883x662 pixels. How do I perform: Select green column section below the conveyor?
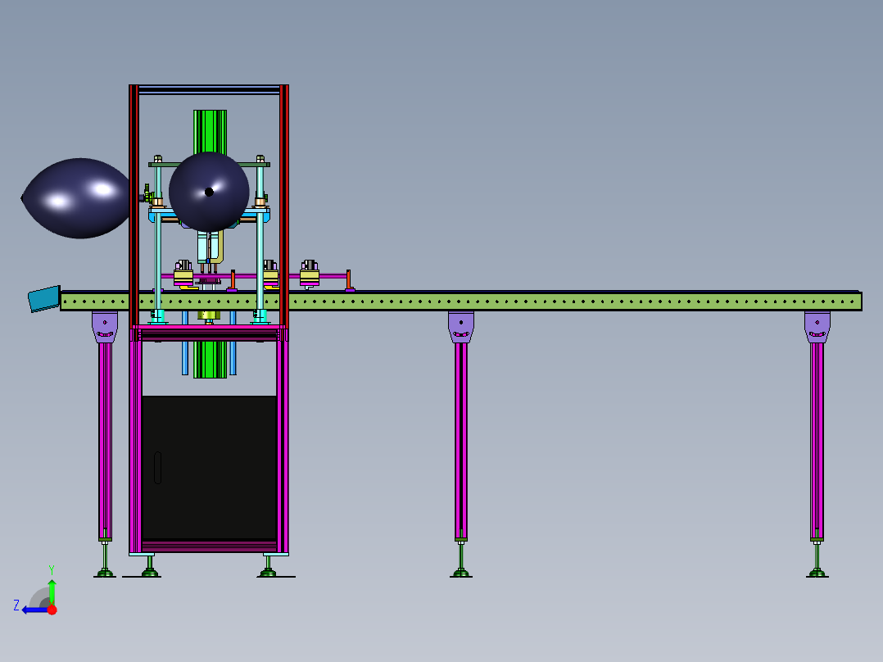tap(210, 360)
